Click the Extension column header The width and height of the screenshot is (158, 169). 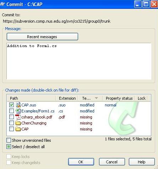[67, 98]
